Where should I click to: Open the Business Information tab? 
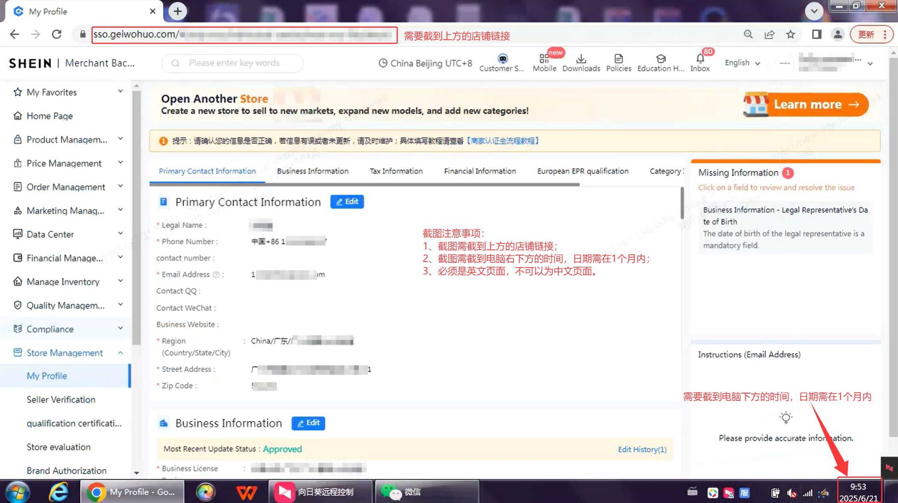point(312,171)
